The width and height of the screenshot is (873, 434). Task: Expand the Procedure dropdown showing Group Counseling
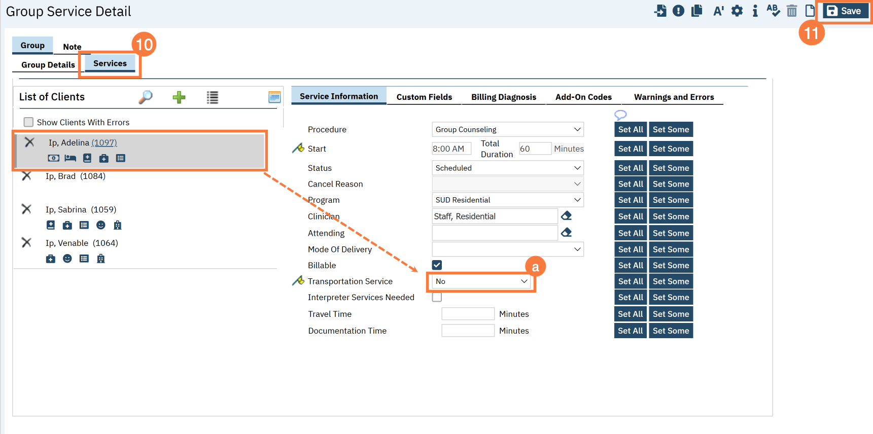tap(507, 129)
